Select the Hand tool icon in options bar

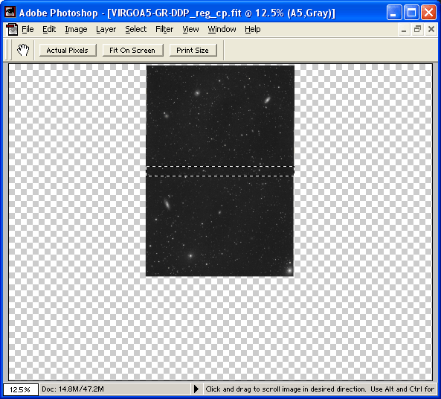(23, 50)
